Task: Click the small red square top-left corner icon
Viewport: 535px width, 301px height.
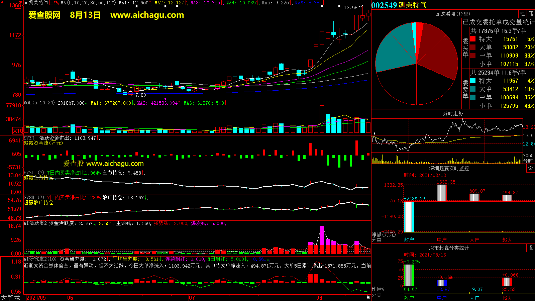Action: 1,2
